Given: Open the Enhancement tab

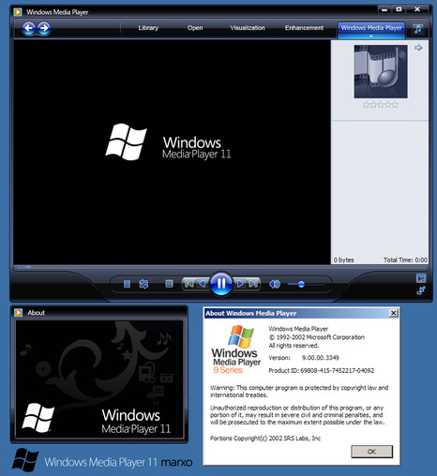Looking at the screenshot, I should click(x=304, y=28).
